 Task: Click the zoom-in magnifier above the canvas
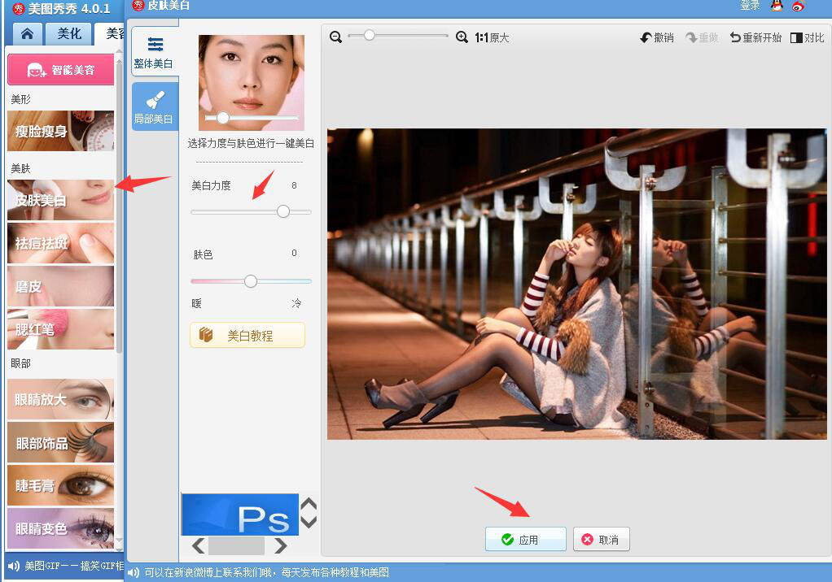(462, 37)
